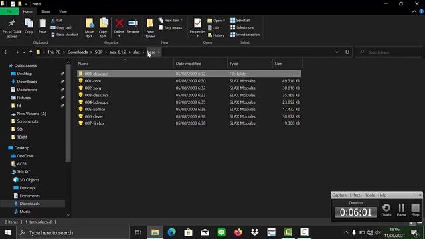Open the File tab
The width and height of the screenshot is (425, 239).
pyautogui.click(x=9, y=11)
